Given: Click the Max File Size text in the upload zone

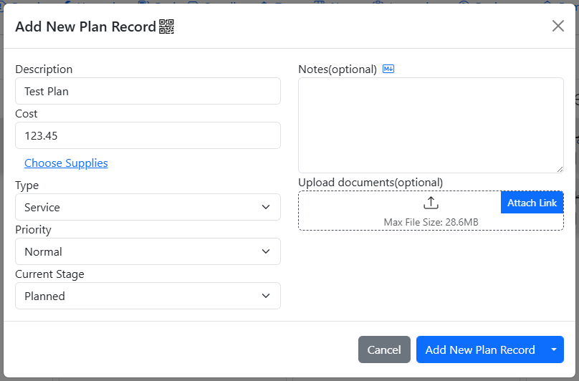Looking at the screenshot, I should pos(431,222).
